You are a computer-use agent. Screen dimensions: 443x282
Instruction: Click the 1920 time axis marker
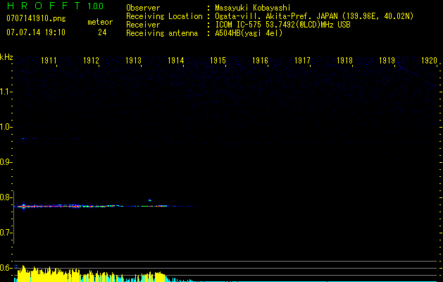[429, 61]
